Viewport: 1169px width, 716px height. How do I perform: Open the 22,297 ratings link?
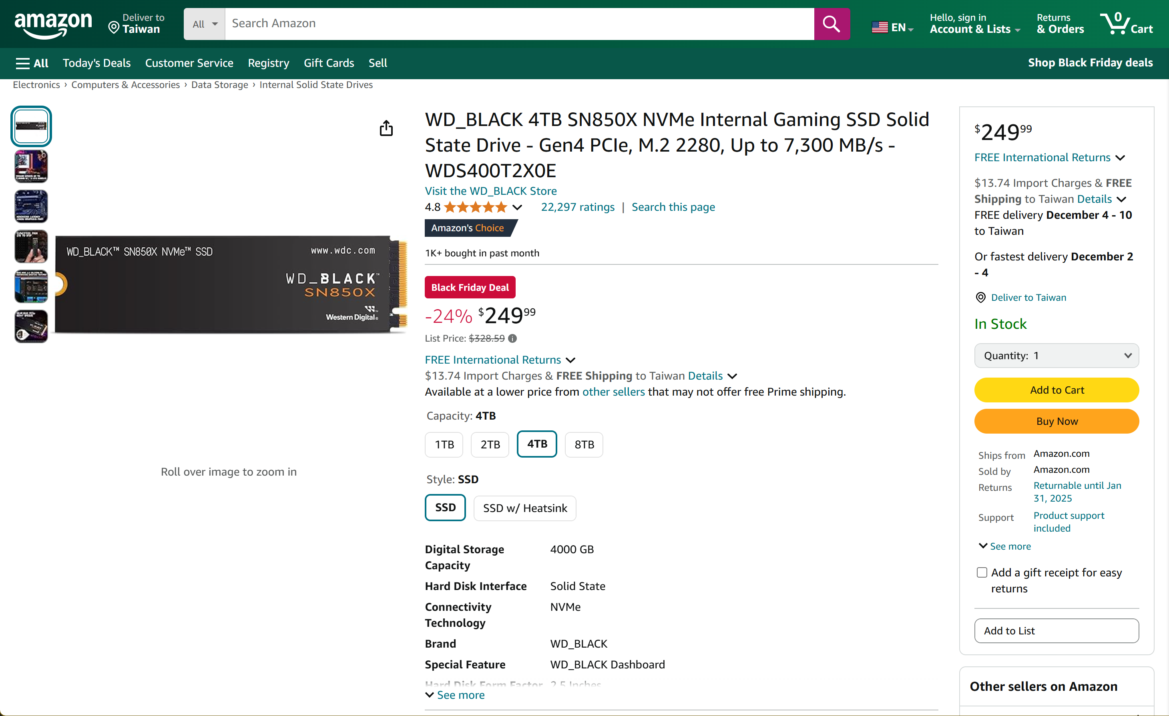click(x=577, y=207)
